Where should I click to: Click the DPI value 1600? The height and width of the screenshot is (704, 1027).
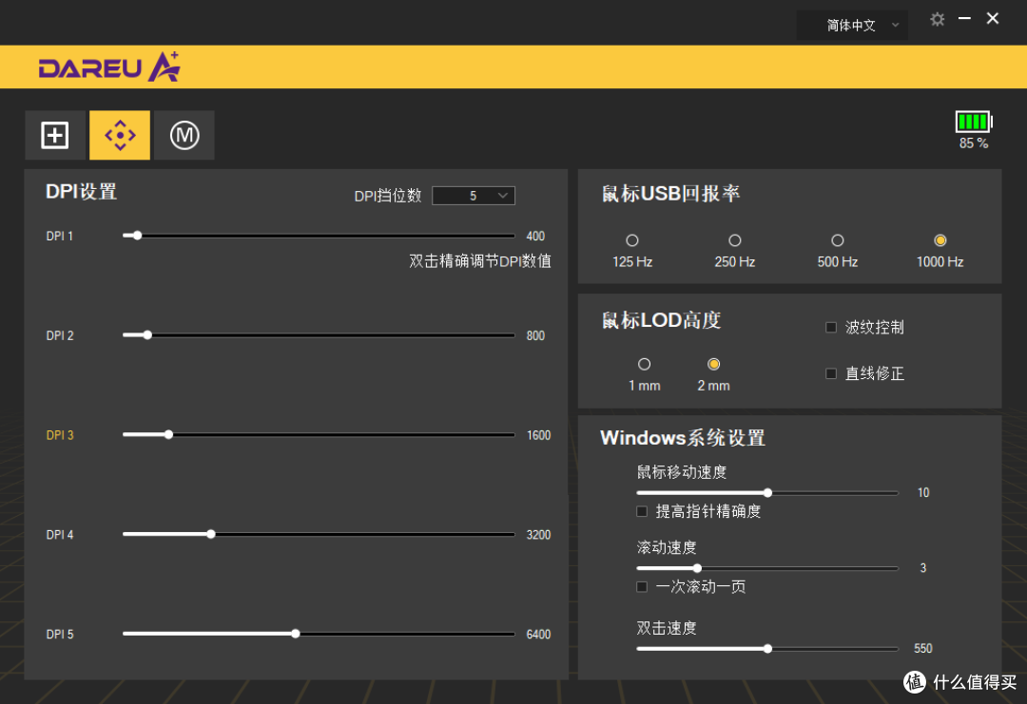pyautogui.click(x=538, y=435)
